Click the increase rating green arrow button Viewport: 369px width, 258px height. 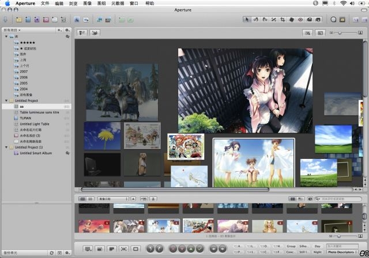tap(191, 249)
